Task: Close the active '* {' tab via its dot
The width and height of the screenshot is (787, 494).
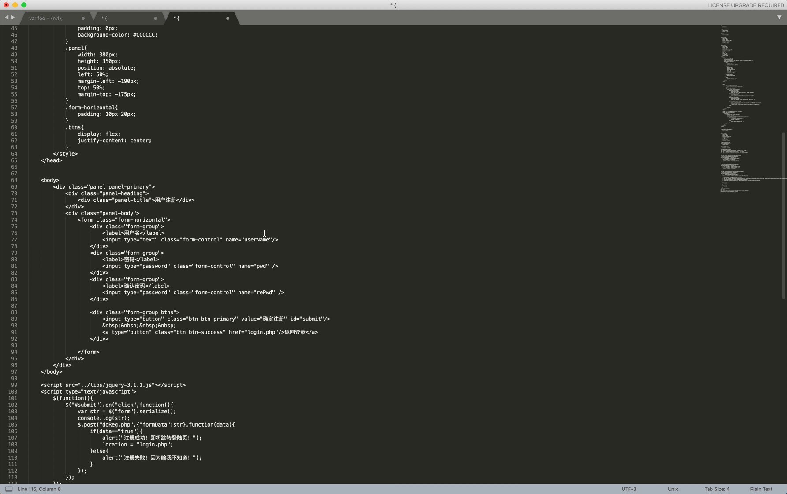Action: click(228, 19)
